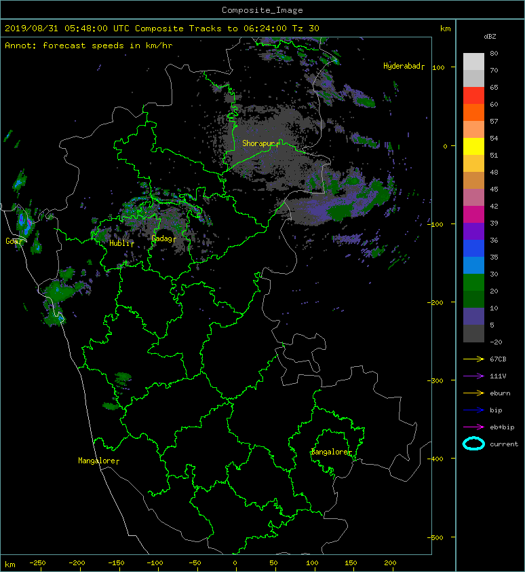
Task: Click the bip blue arrow legend icon
Action: coord(473,410)
